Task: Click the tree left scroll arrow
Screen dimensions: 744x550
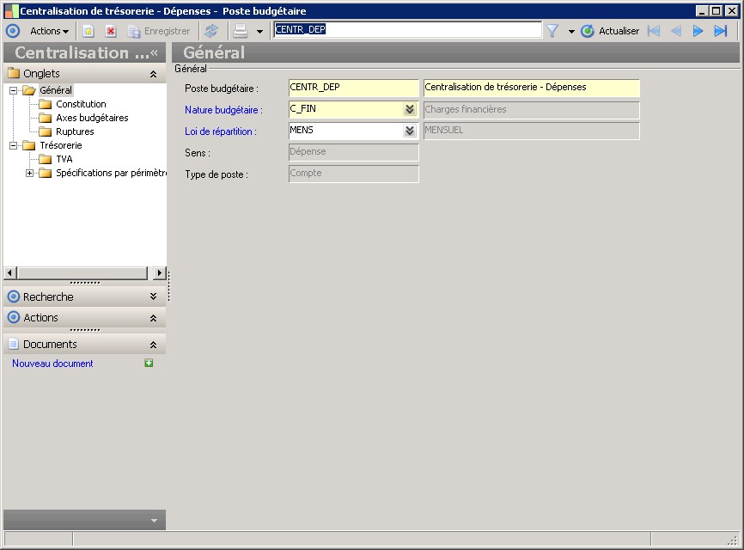Action: click(9, 273)
